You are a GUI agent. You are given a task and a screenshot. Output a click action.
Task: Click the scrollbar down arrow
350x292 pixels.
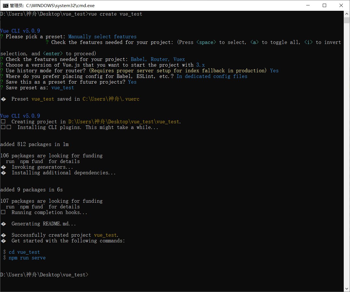(347, 289)
